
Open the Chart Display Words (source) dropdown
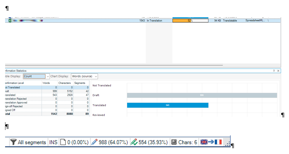[x=96, y=76]
